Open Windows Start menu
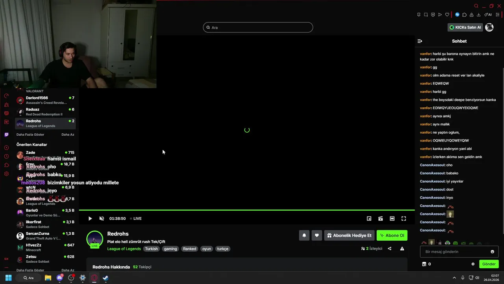 pyautogui.click(x=8, y=278)
